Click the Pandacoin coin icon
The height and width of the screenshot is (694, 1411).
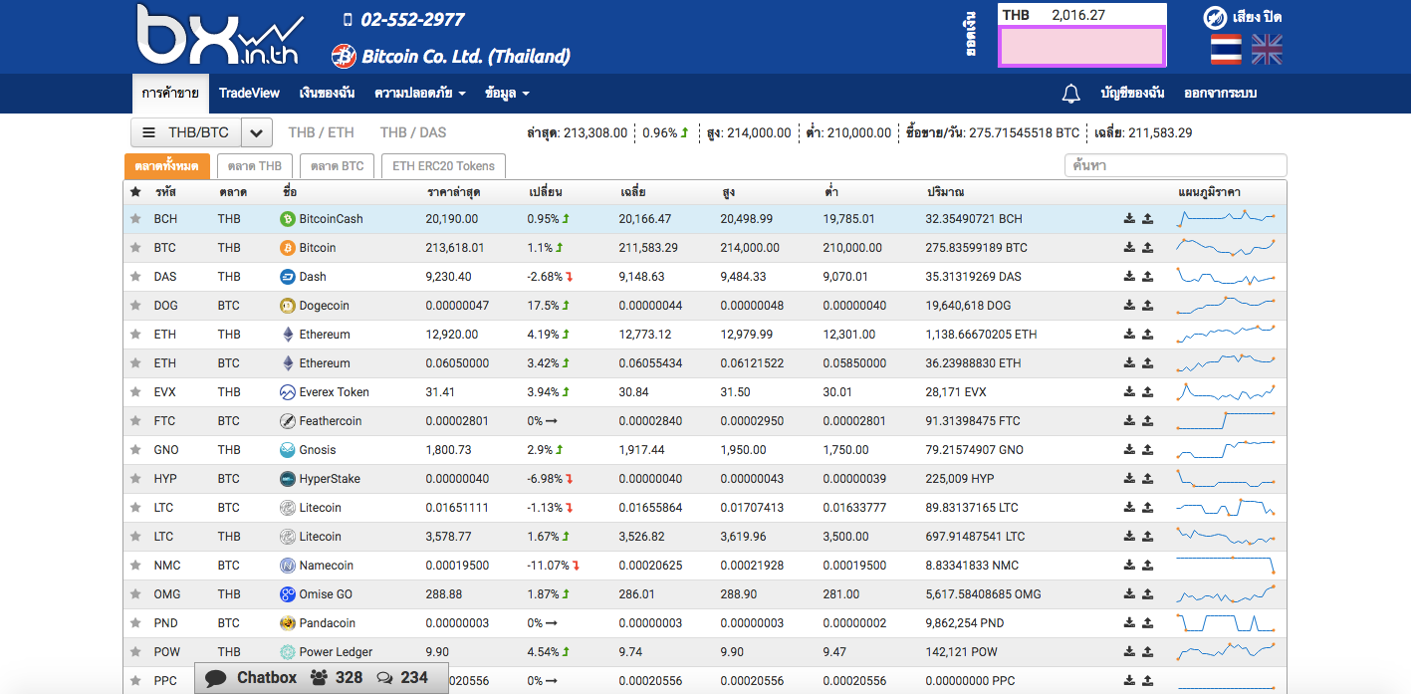pyautogui.click(x=288, y=623)
